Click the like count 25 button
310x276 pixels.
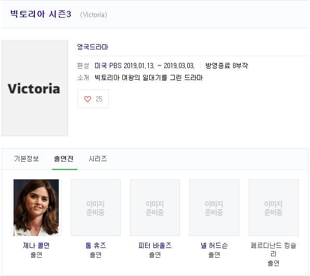pyautogui.click(x=93, y=99)
